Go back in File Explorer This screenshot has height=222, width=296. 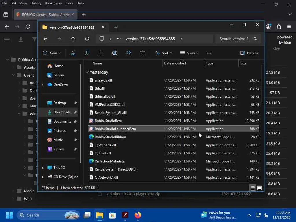45,39
